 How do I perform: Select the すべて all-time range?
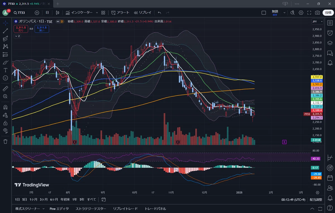[92, 199]
